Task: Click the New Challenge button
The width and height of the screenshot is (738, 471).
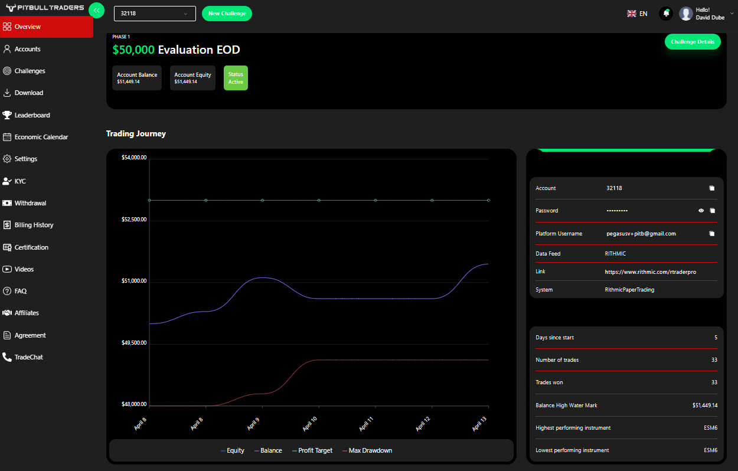Action: tap(227, 14)
